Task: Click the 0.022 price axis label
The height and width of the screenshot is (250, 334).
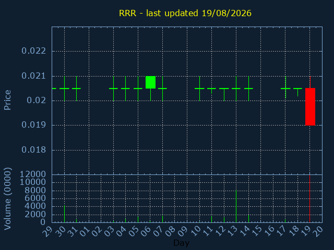Action: [33, 51]
